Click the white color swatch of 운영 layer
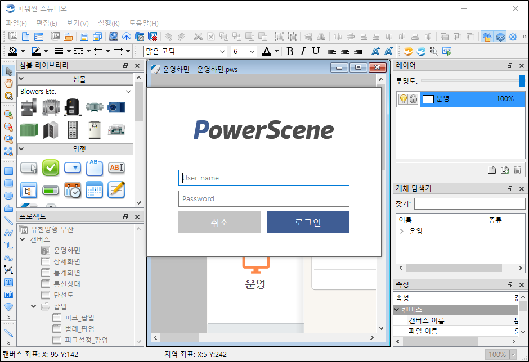This screenshot has height=362, width=529. (428, 99)
